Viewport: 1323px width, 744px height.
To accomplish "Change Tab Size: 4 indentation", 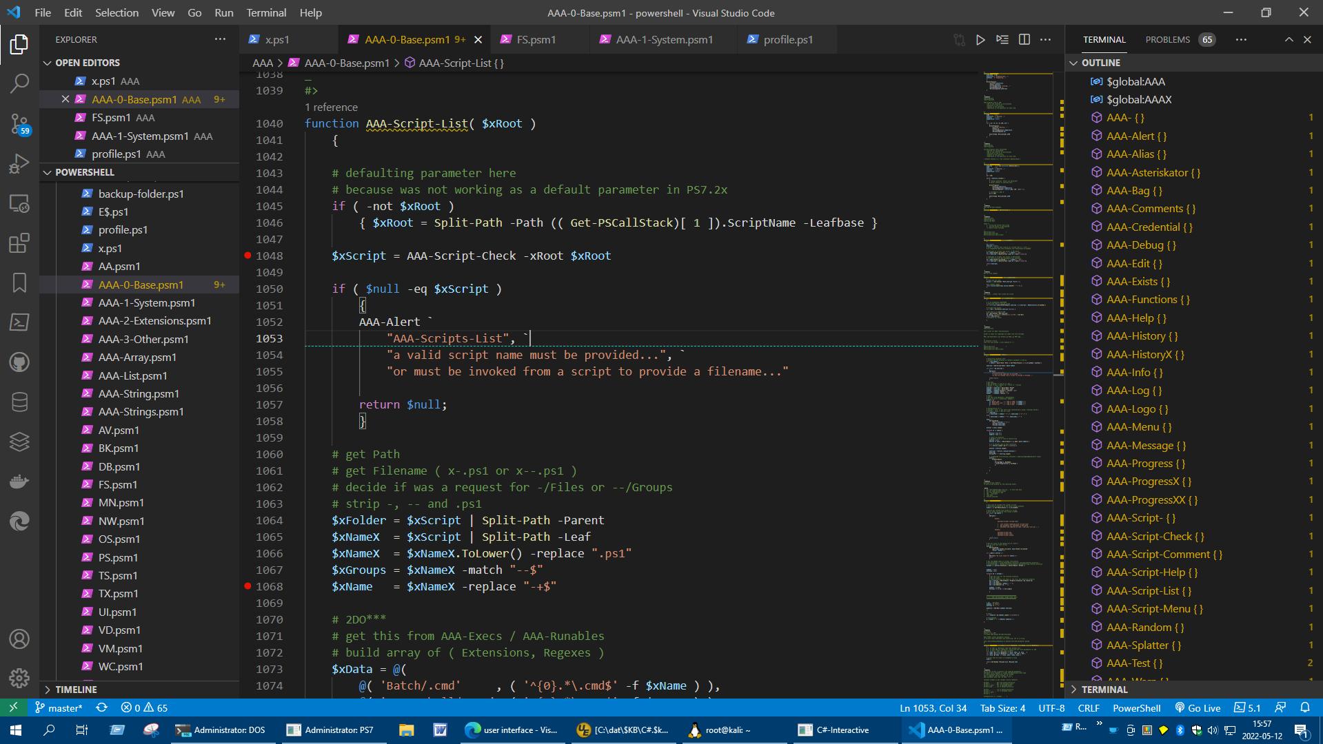I will tap(1002, 708).
